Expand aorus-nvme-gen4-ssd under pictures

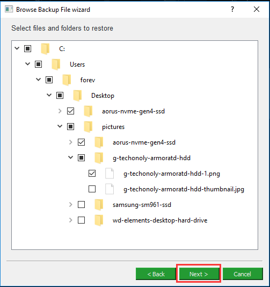pyautogui.click(x=70, y=142)
